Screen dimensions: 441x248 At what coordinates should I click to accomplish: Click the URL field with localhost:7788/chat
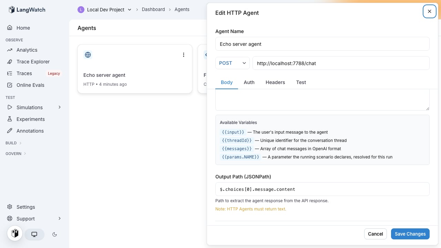coord(341,63)
